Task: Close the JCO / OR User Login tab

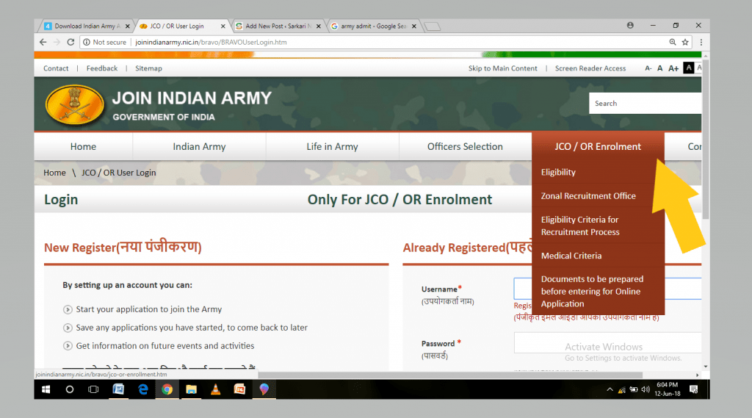Action: pos(223,26)
